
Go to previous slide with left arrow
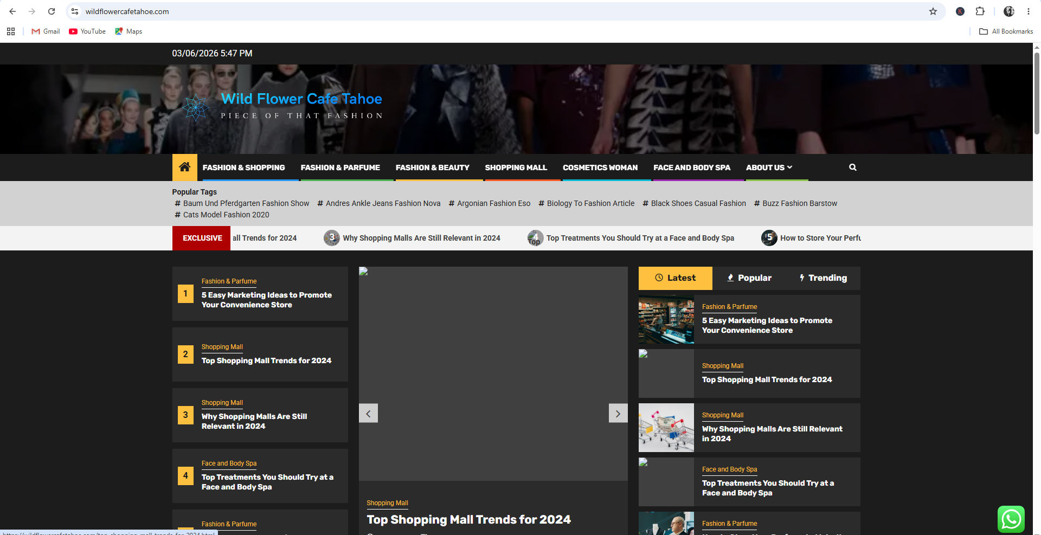(x=368, y=414)
